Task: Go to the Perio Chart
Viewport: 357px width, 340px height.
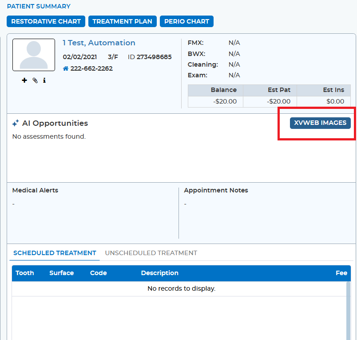Action: tap(186, 21)
